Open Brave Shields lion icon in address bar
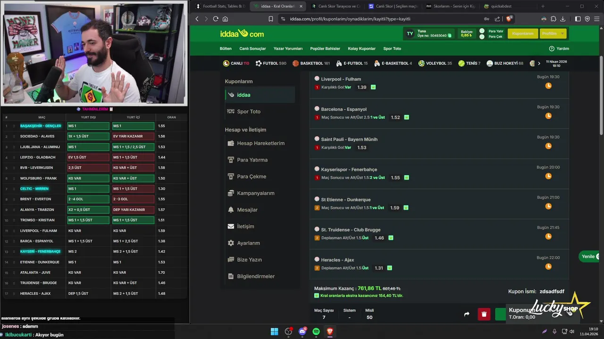 coord(509,19)
